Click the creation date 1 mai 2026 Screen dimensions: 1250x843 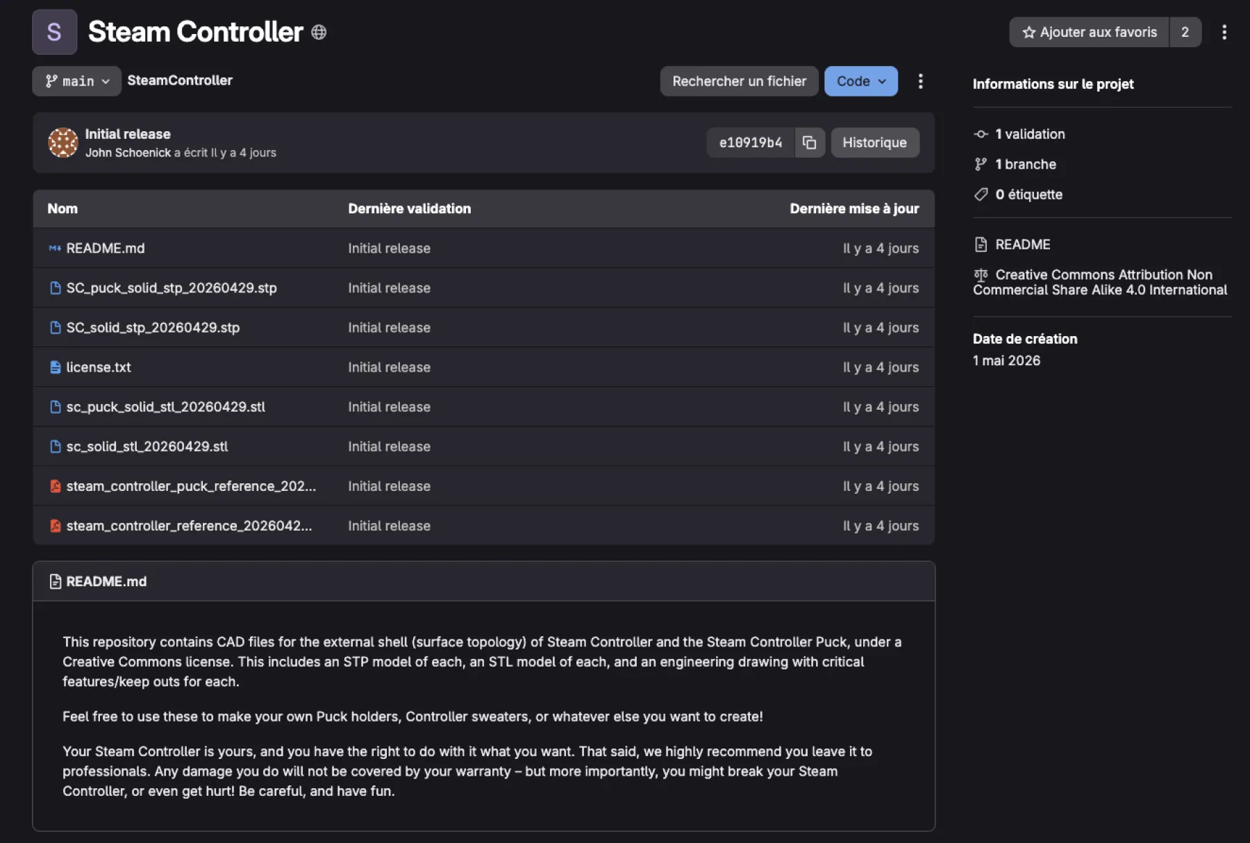tap(1006, 360)
